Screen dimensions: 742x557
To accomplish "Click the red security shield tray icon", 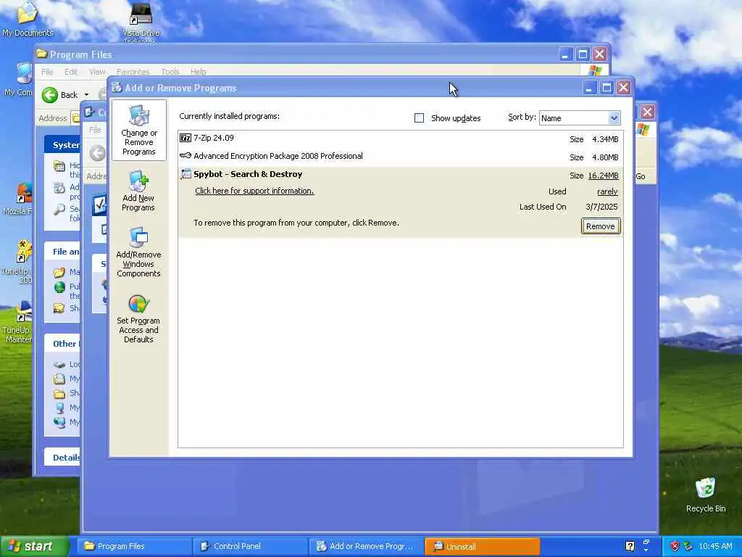I will pos(675,546).
